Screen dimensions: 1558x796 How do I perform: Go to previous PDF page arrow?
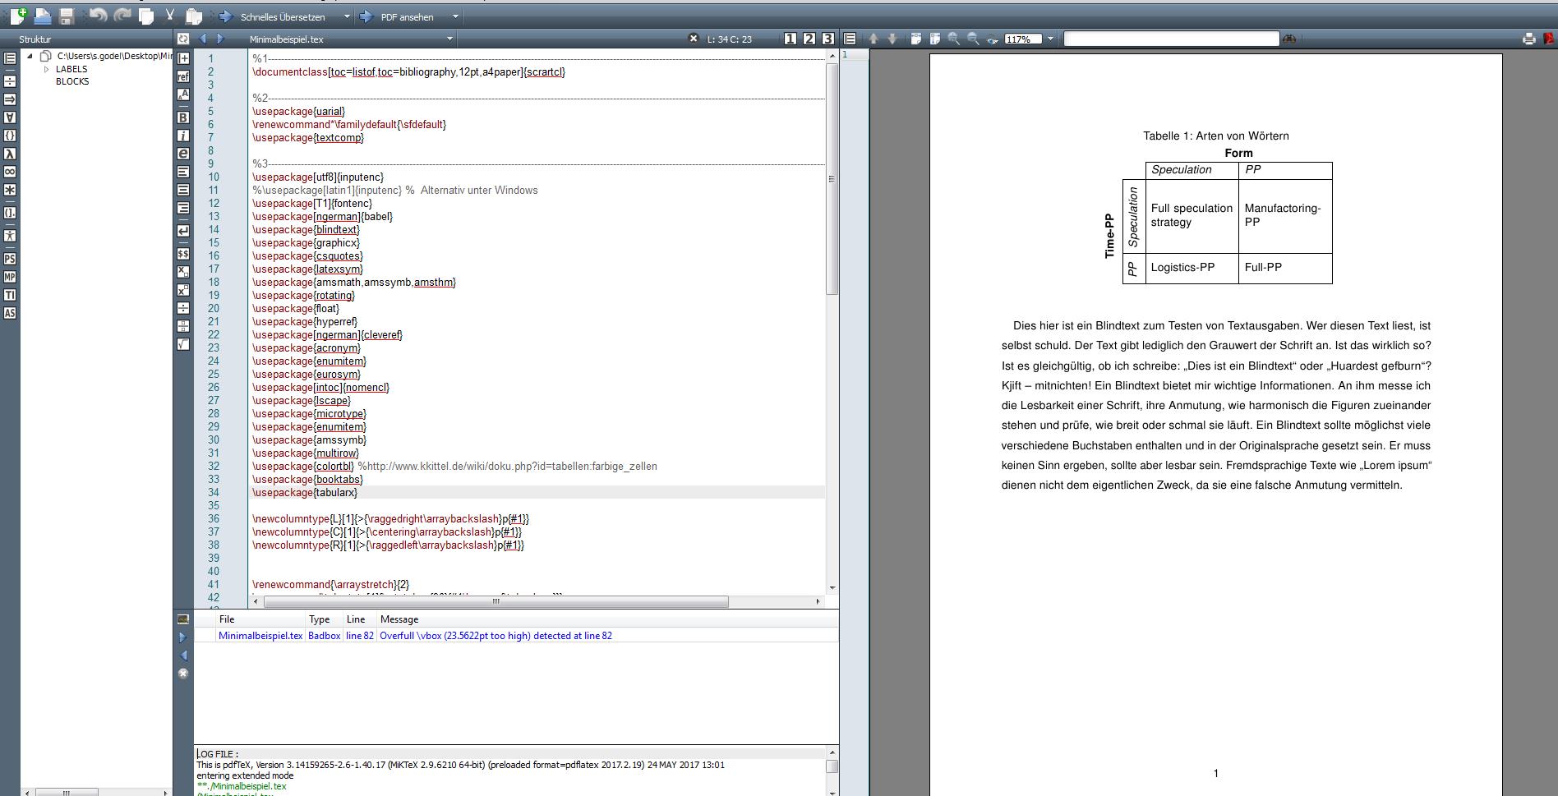(x=873, y=39)
